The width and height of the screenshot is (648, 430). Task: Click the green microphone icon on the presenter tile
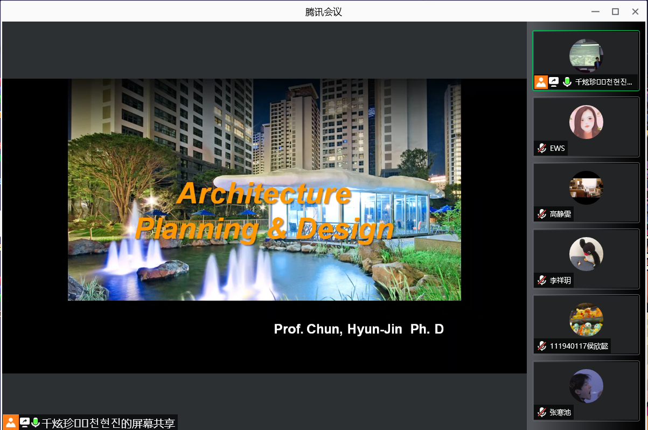567,82
